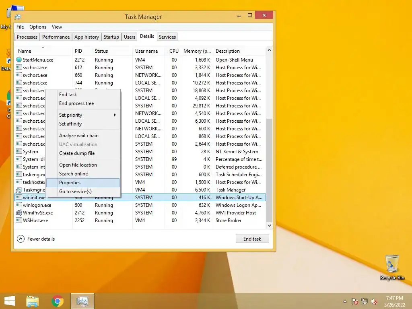Click the WSHost.exe process icon
The width and height of the screenshot is (412, 309).
(19, 220)
